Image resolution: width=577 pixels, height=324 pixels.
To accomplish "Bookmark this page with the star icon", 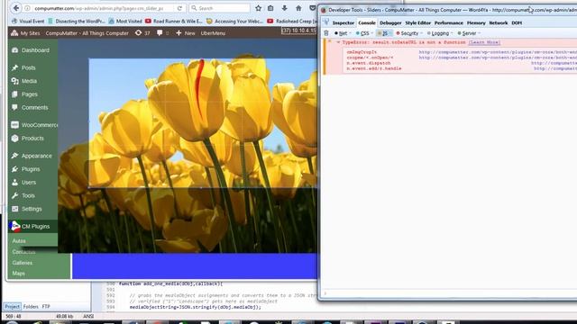I will coord(259,8).
